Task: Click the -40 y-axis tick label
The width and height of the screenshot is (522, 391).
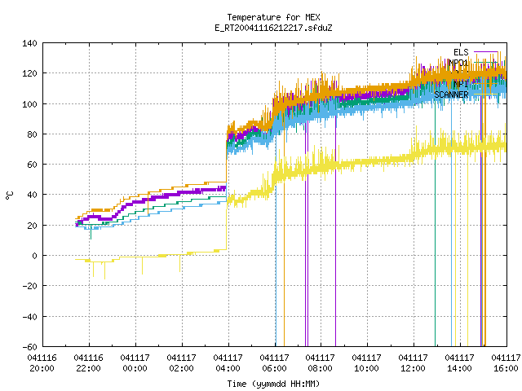Action: [x=29, y=317]
